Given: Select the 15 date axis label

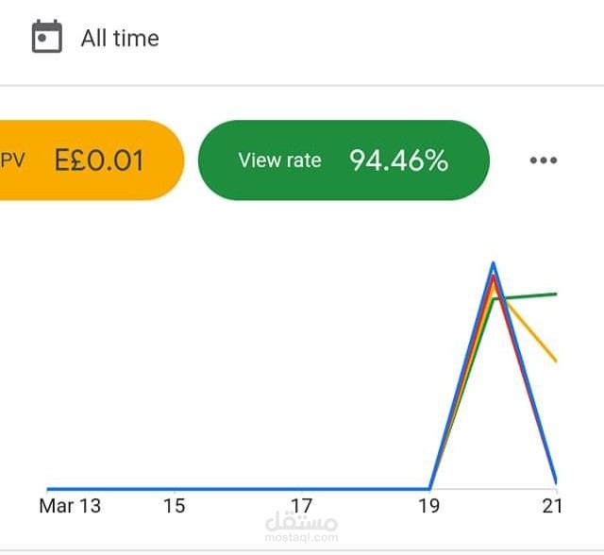Looking at the screenshot, I should pyautogui.click(x=174, y=506).
